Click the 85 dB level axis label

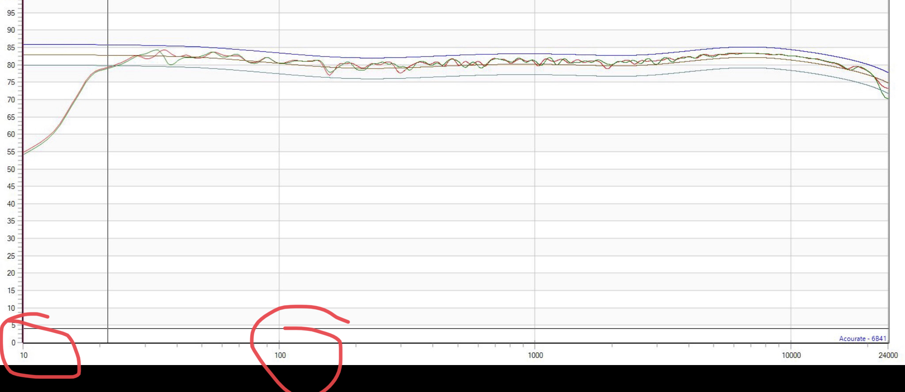point(11,48)
